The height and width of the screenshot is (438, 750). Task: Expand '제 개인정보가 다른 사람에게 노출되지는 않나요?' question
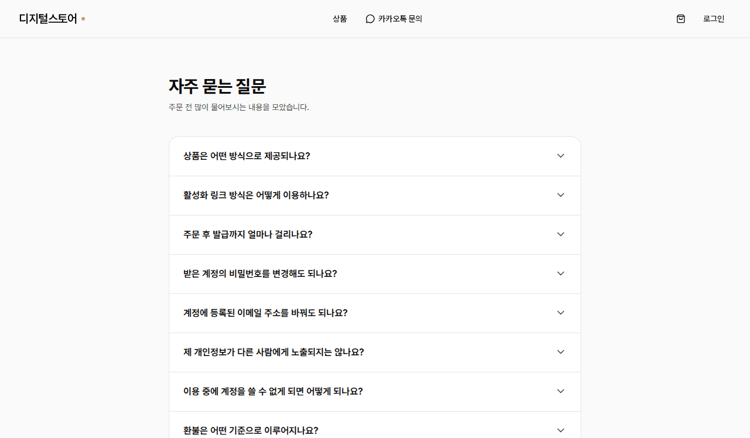375,353
